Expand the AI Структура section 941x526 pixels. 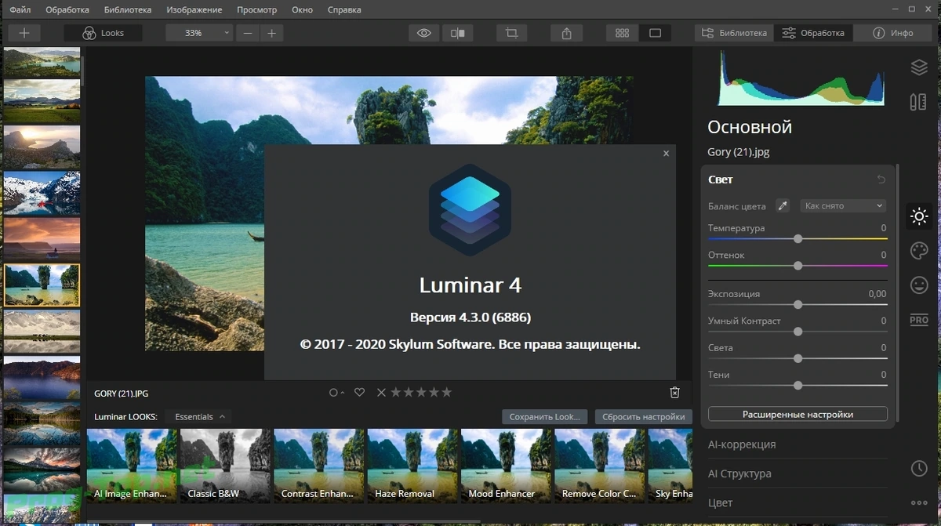click(739, 473)
